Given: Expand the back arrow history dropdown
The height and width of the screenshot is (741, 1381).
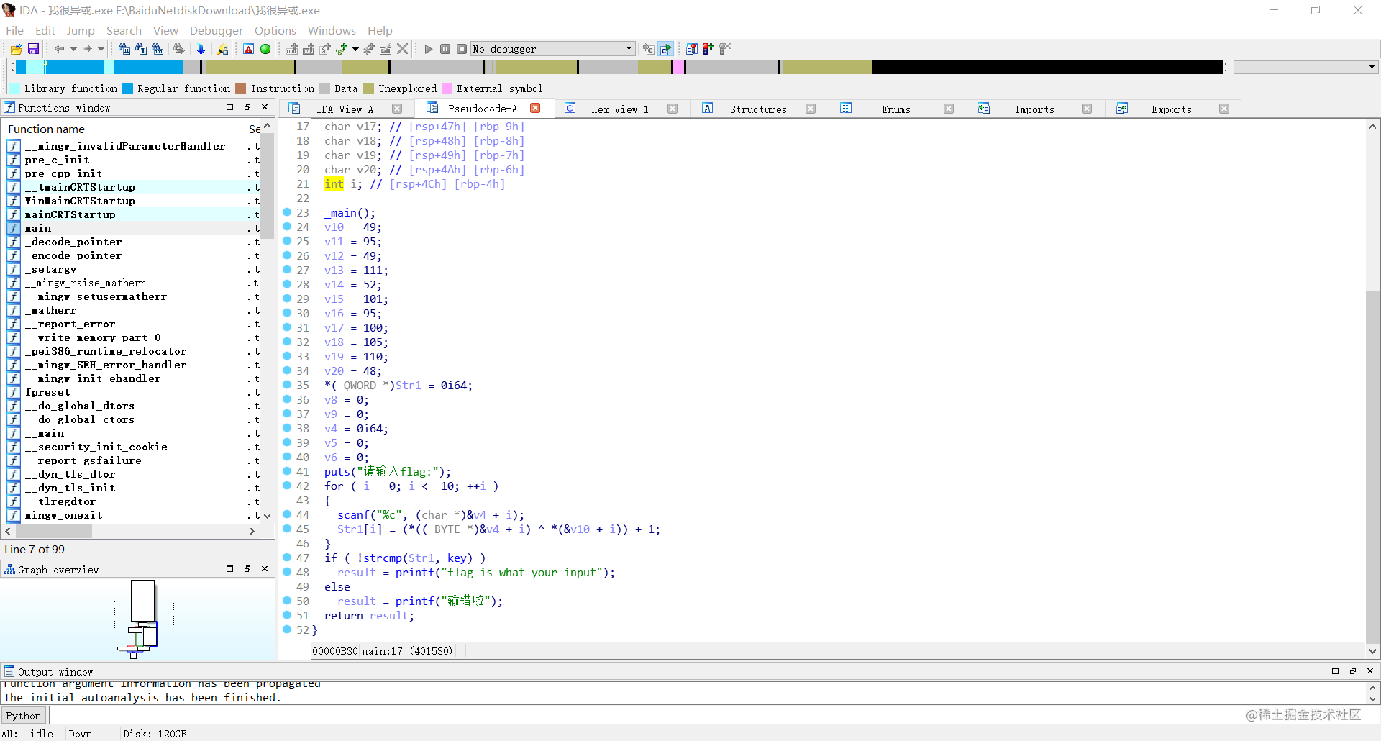Looking at the screenshot, I should point(73,49).
